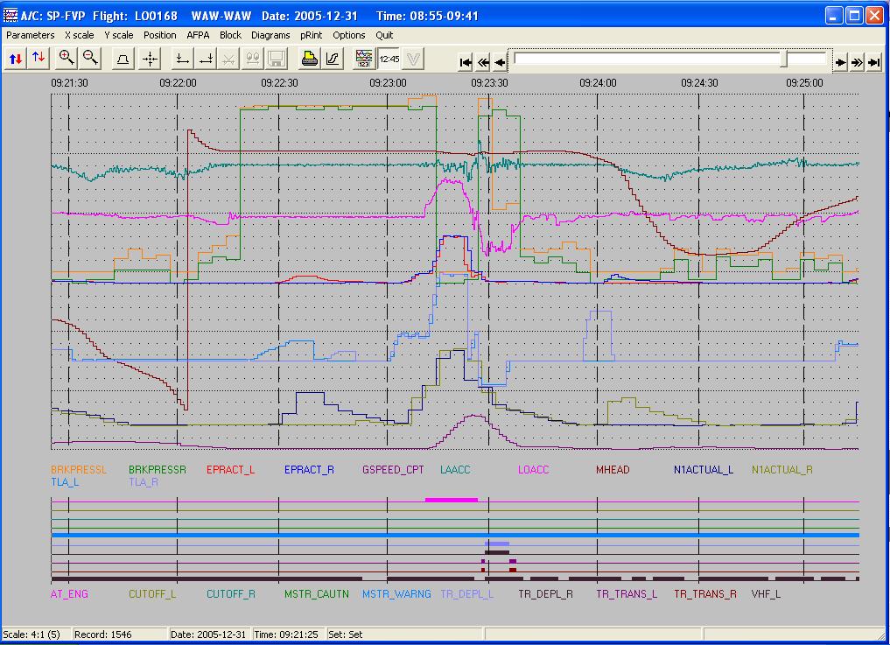Set the left marker with down-arrow icon
This screenshot has width=890, height=645.
182,59
